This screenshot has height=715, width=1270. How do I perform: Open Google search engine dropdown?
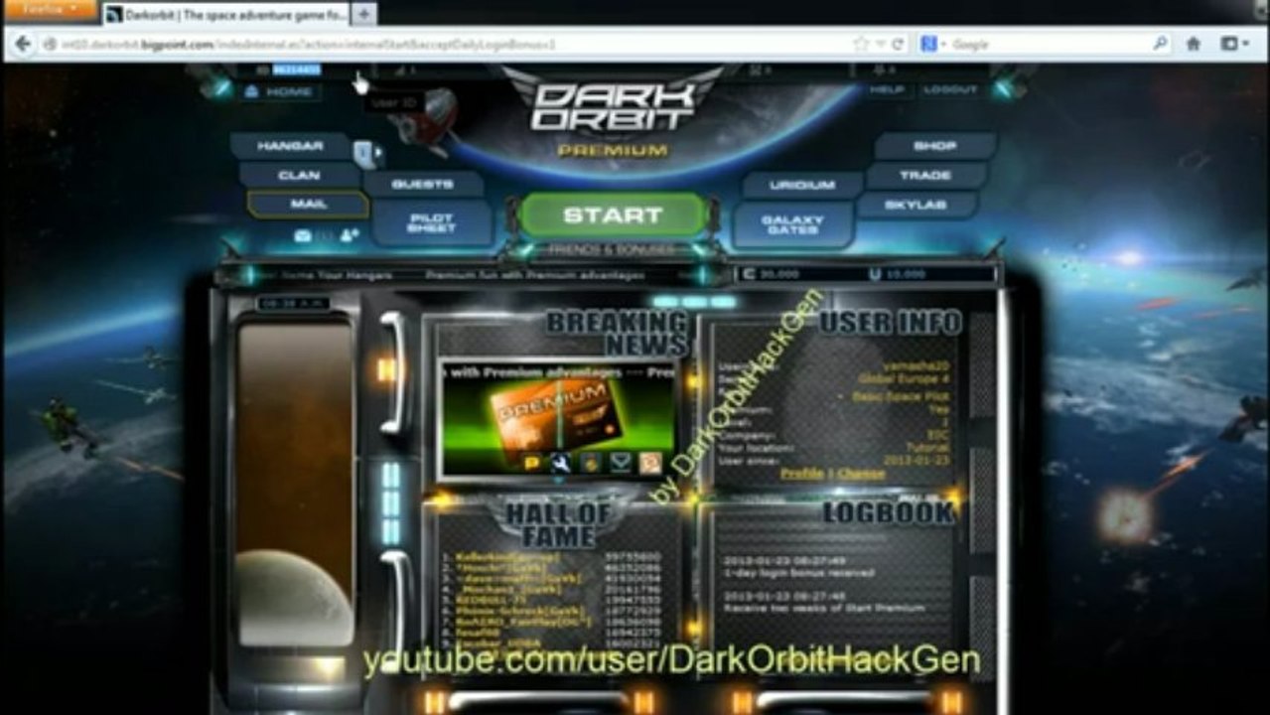[x=933, y=45]
